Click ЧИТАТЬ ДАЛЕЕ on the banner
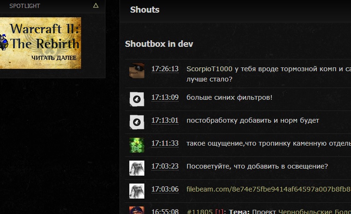The width and height of the screenshot is (351, 214). [54, 58]
